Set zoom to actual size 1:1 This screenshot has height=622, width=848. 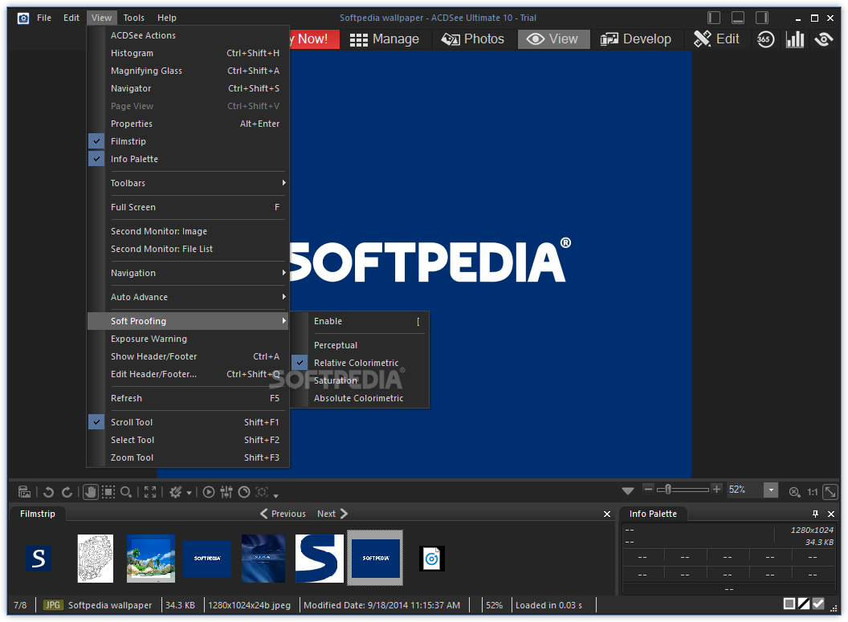[x=813, y=492]
